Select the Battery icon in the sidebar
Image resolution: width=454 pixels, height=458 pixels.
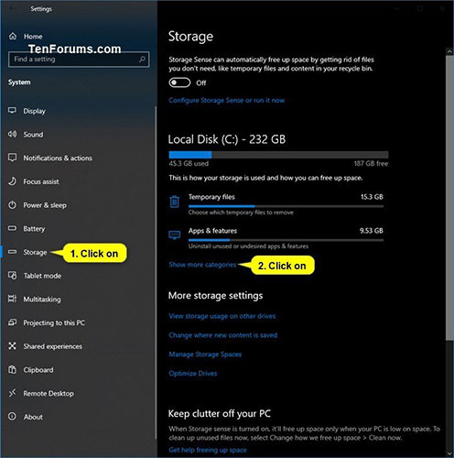coord(12,228)
